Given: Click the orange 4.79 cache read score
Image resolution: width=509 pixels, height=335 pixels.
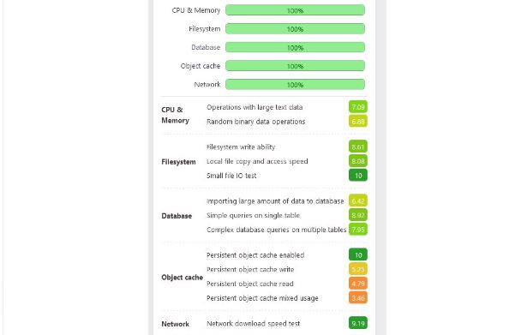Looking at the screenshot, I should coord(358,284).
